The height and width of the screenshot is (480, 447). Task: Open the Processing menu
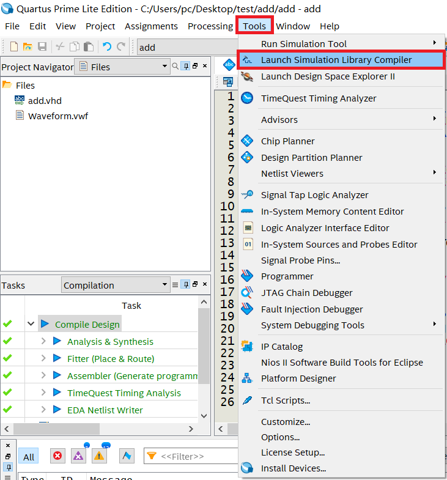(210, 26)
